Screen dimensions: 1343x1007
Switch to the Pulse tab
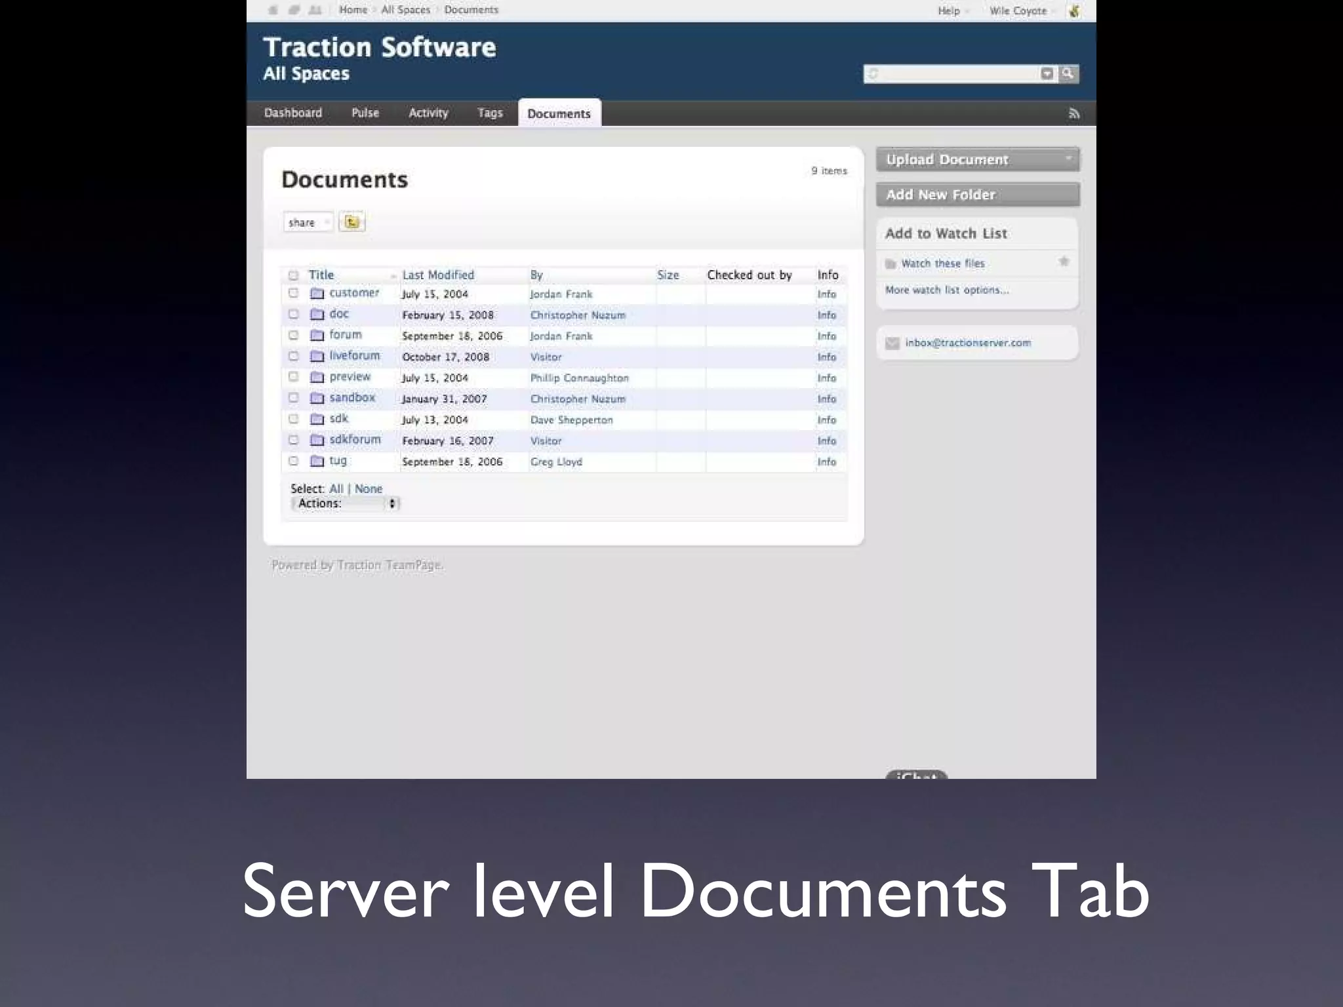coord(365,113)
